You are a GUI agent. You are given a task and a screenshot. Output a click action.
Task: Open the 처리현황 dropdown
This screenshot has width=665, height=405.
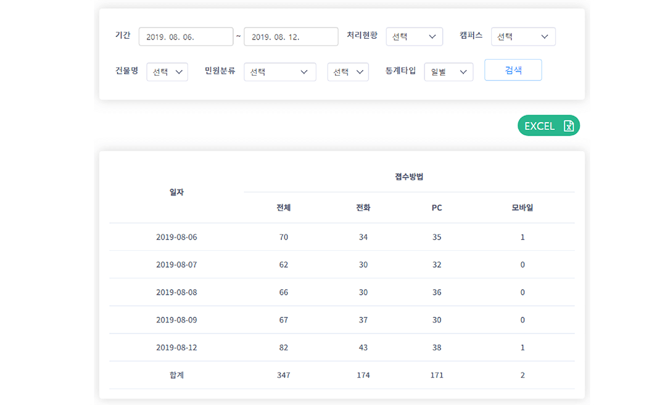(x=415, y=37)
